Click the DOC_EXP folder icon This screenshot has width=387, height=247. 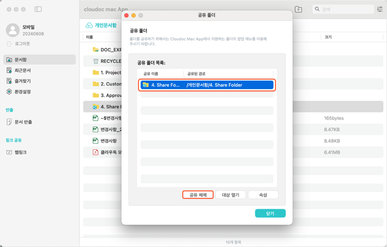tap(96, 50)
